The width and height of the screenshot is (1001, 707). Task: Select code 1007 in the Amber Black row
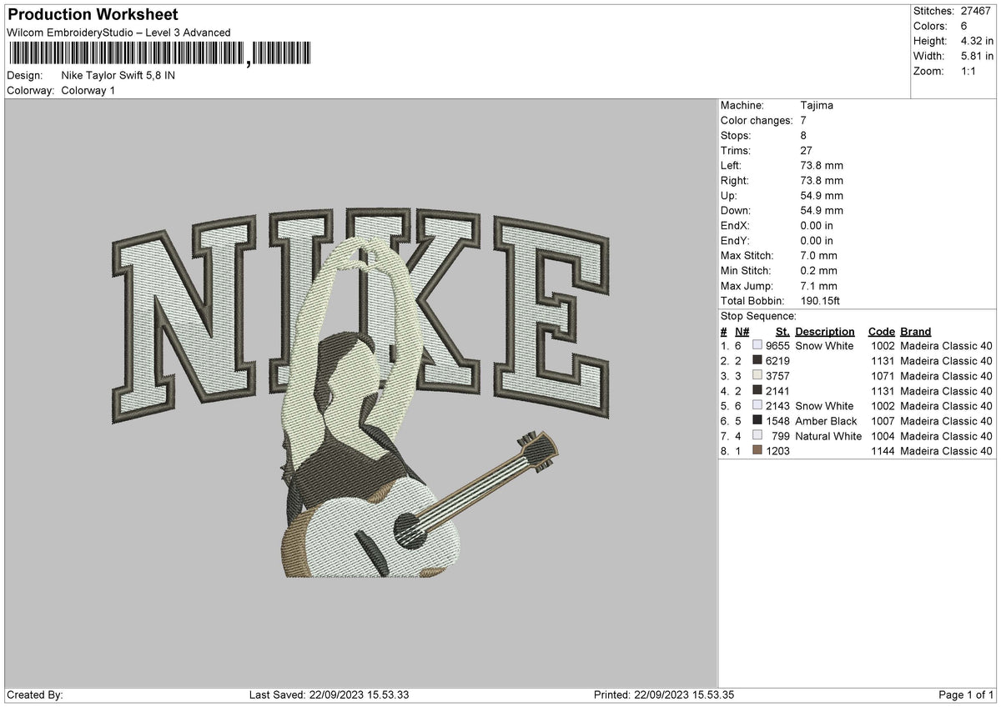883,421
